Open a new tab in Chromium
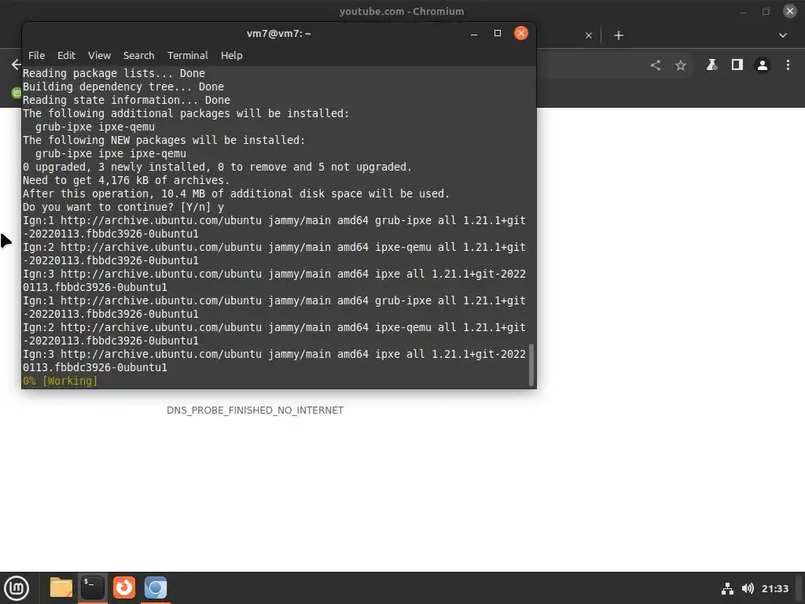 click(619, 35)
